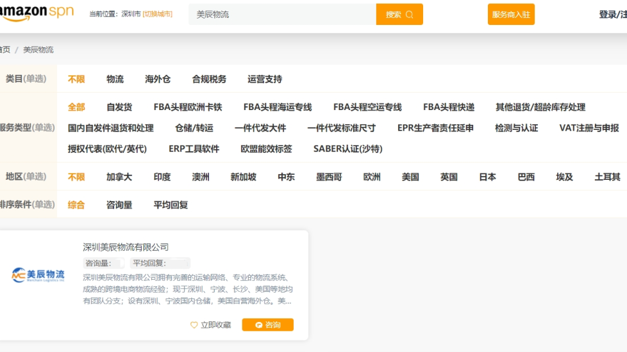Select the 海外仓 category filter
The image size is (627, 352).
pos(158,79)
